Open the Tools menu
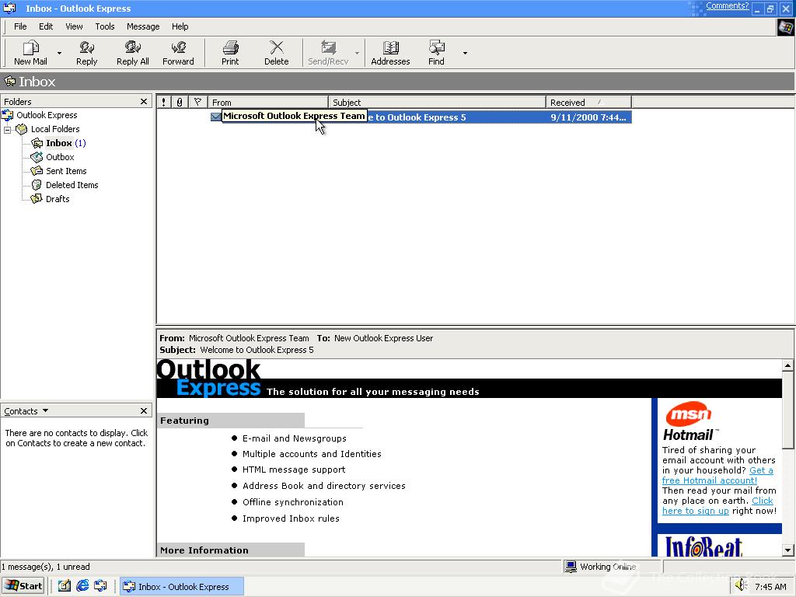This screenshot has height=597, width=796. [105, 26]
